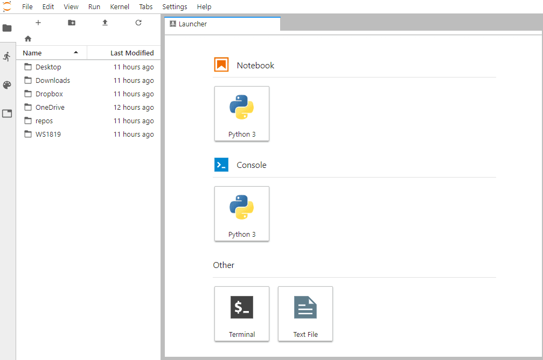Open the Kernel menu

click(x=120, y=7)
